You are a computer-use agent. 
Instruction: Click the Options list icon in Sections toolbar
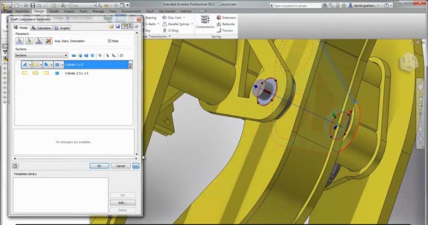[122, 55]
